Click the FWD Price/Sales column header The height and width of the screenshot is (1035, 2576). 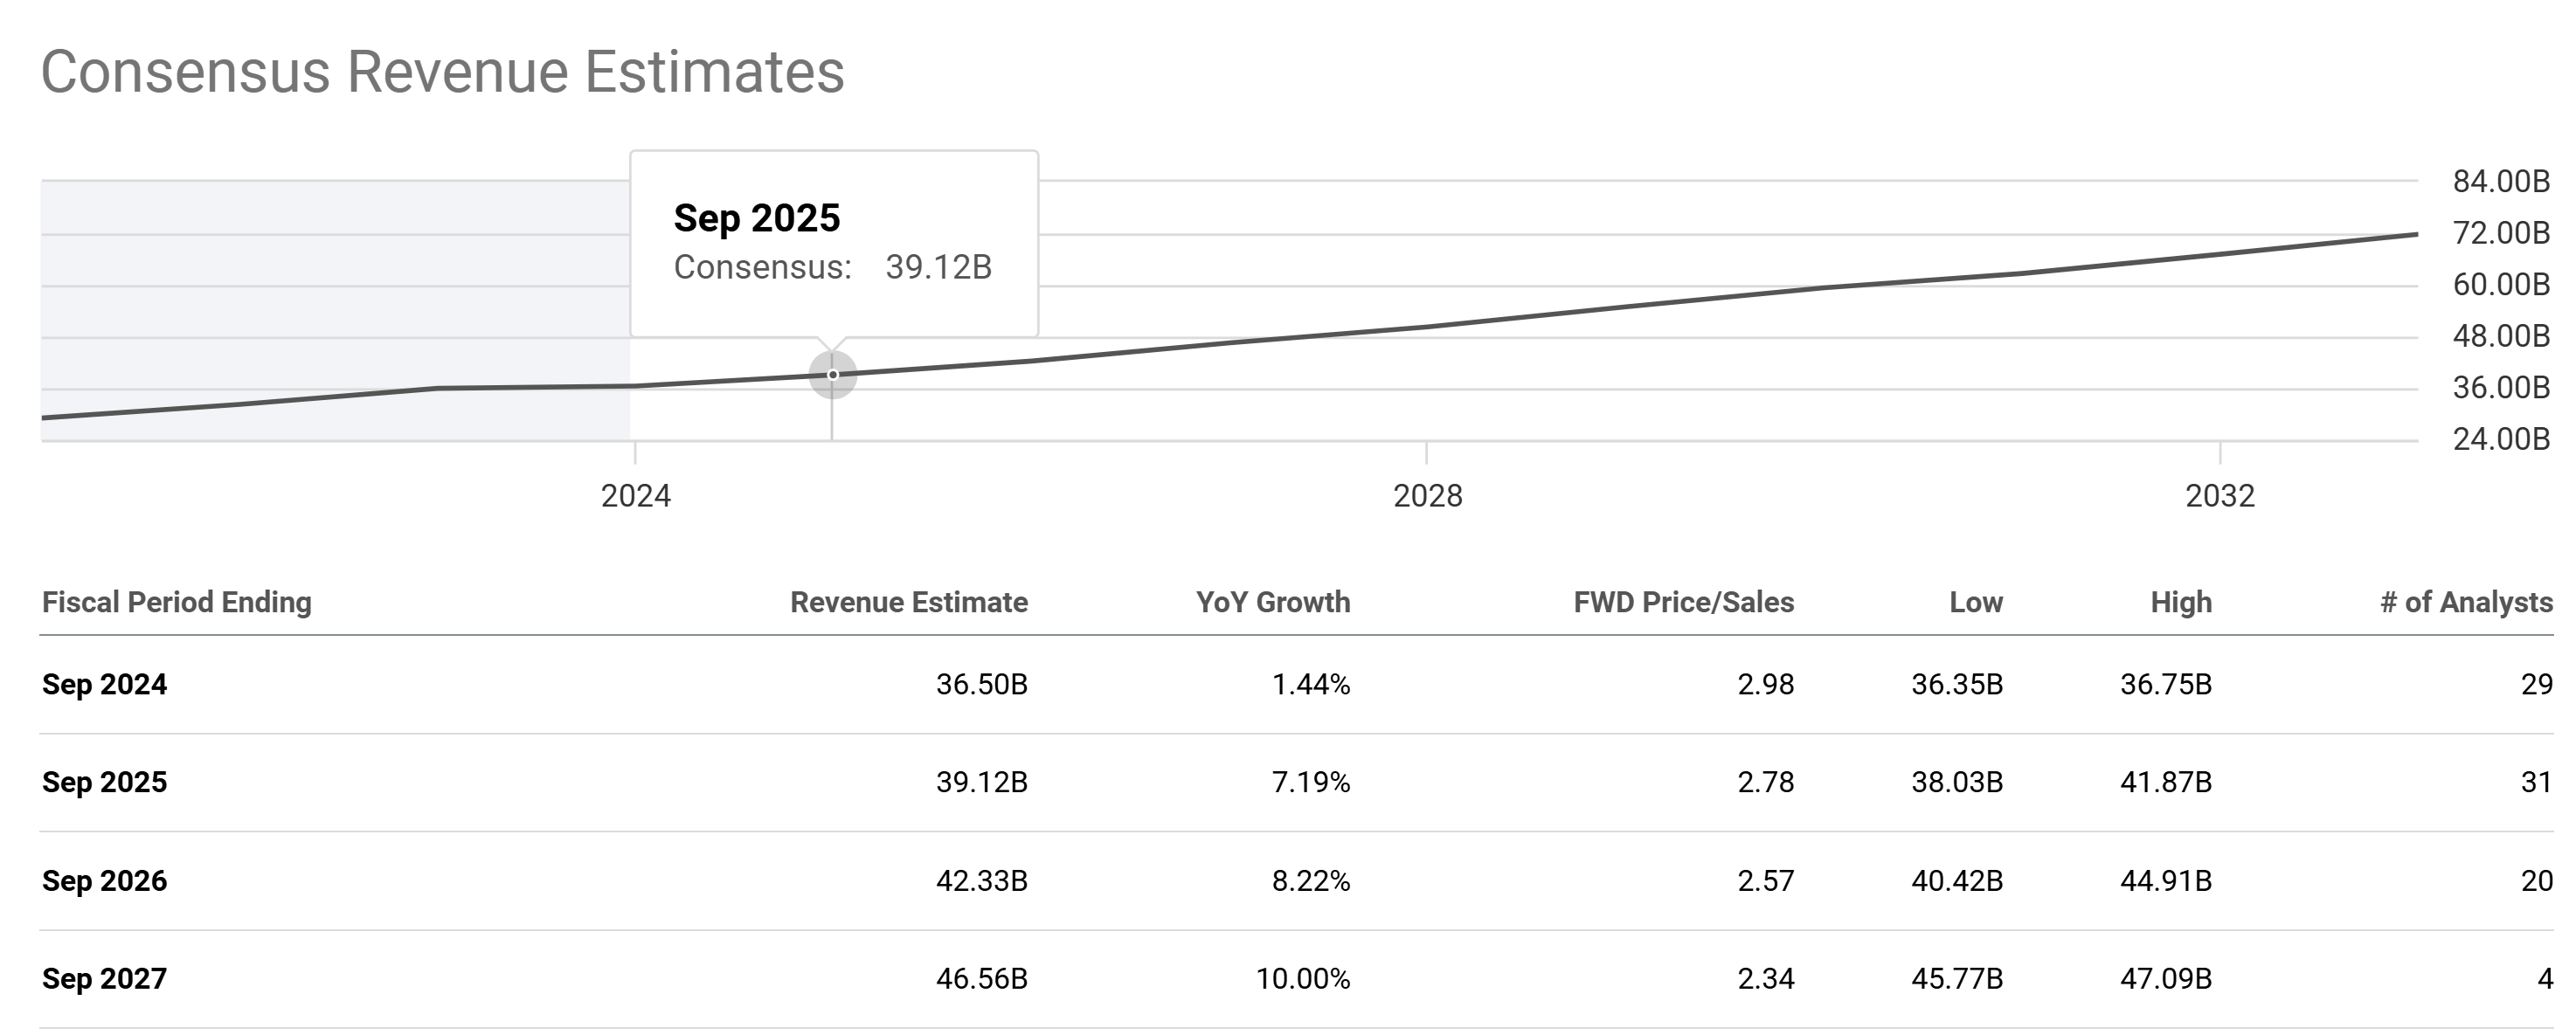pyautogui.click(x=1683, y=602)
